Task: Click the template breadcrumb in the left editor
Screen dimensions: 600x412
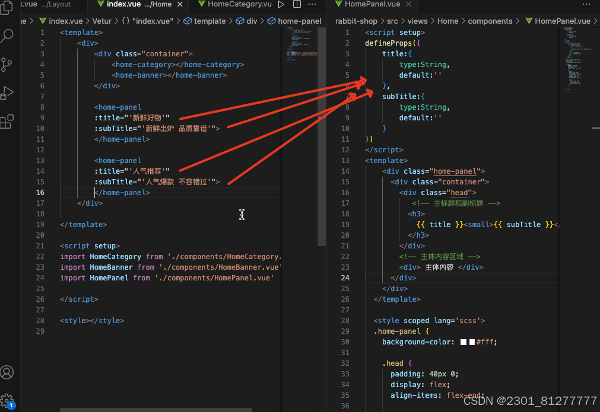Action: click(x=205, y=21)
